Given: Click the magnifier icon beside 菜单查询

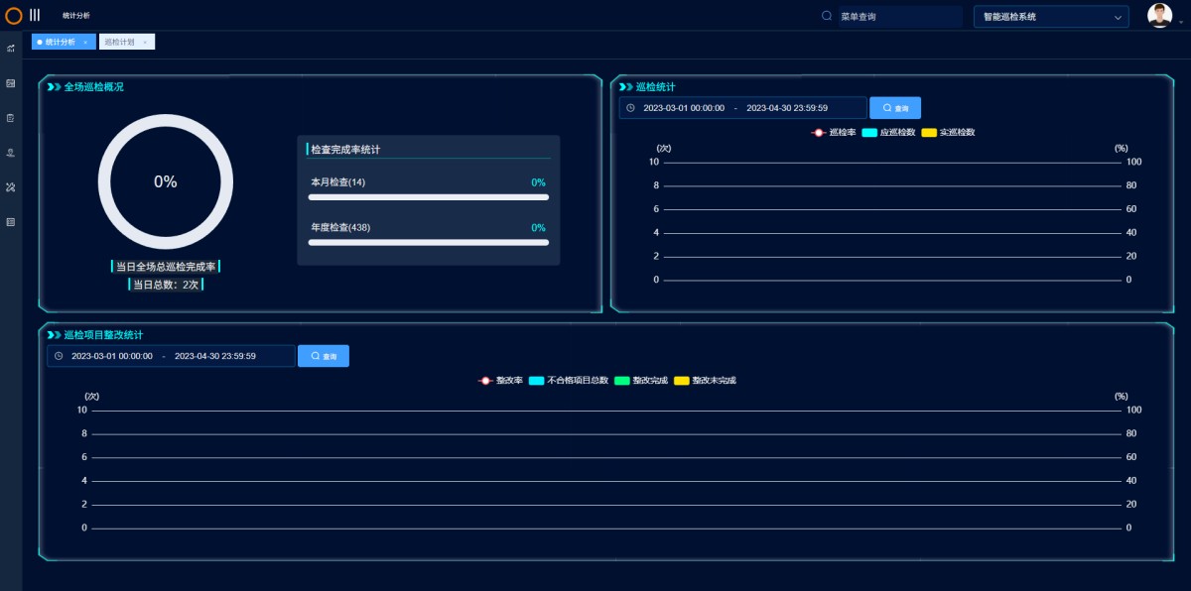Looking at the screenshot, I should (827, 16).
